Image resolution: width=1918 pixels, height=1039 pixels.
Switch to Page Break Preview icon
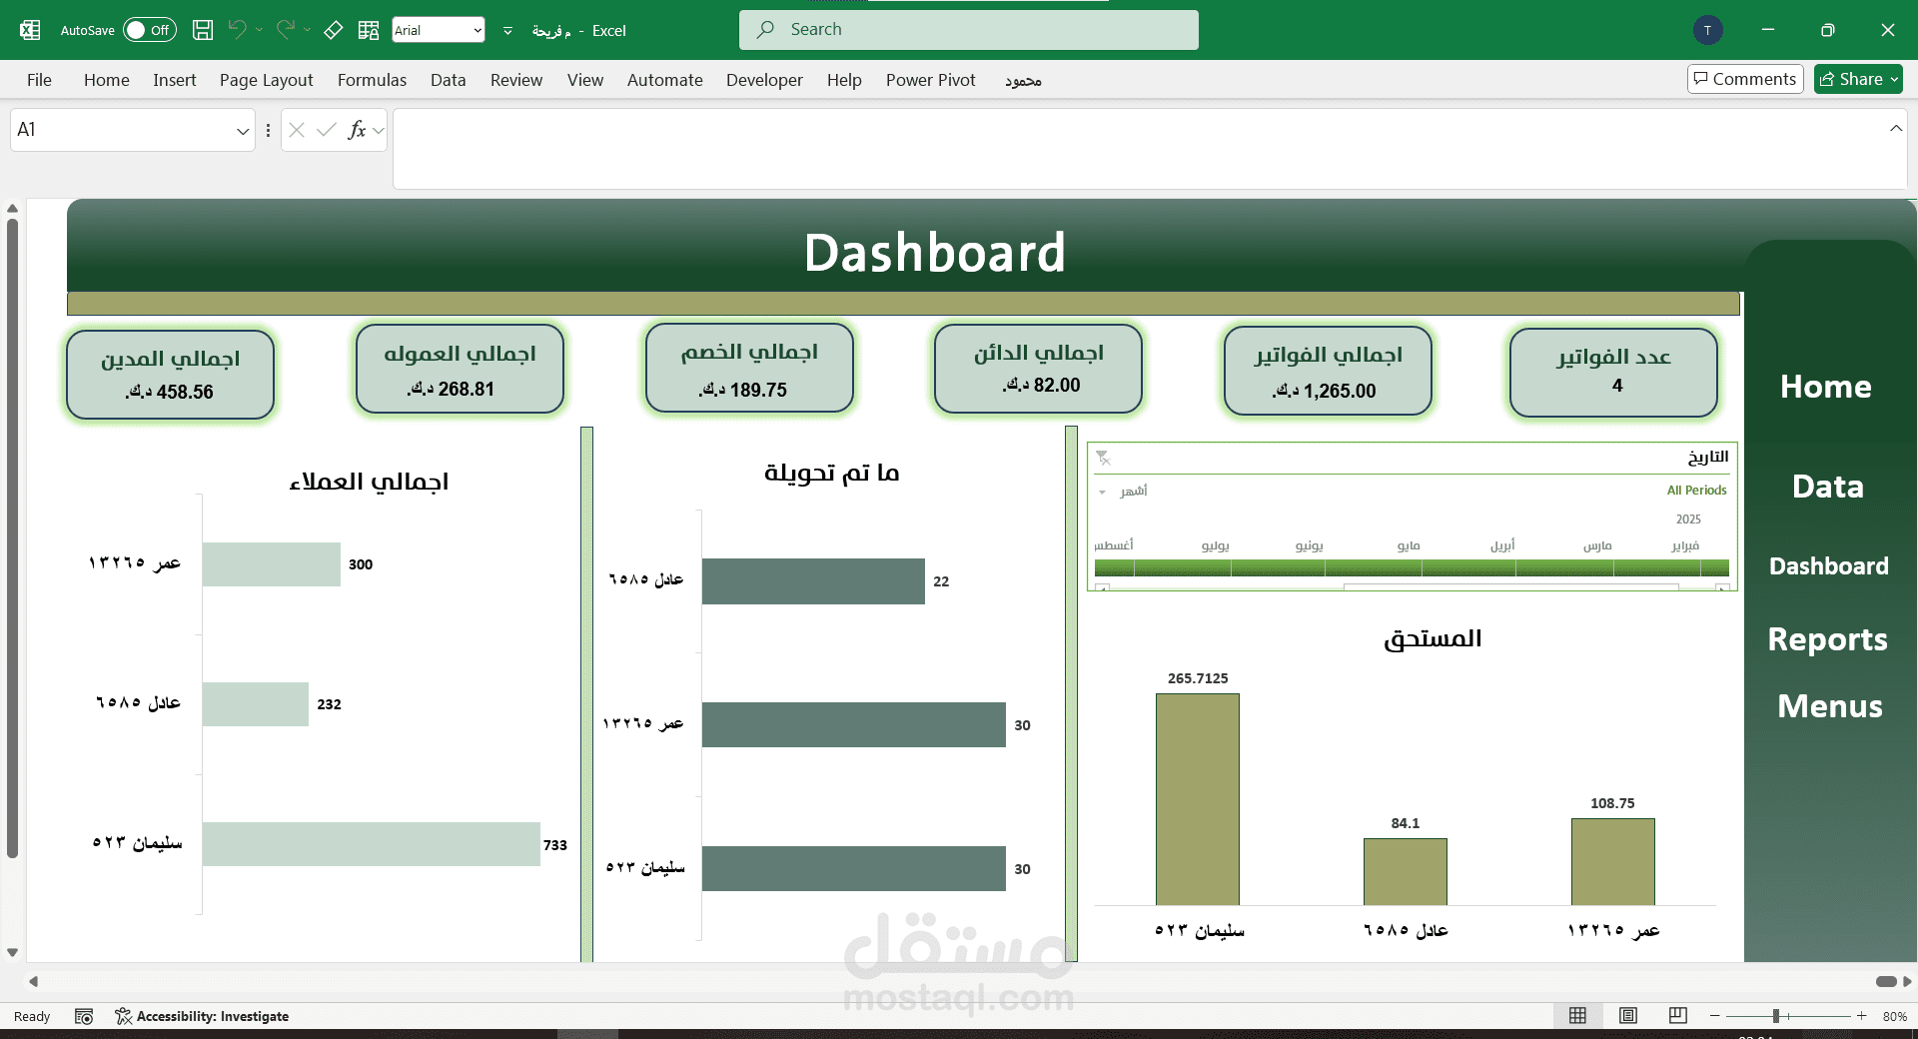(1678, 1016)
